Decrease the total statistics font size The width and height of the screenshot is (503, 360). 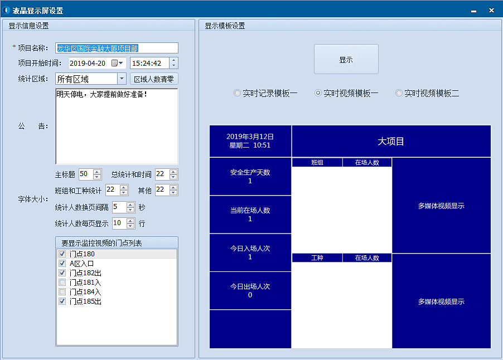coord(174,177)
